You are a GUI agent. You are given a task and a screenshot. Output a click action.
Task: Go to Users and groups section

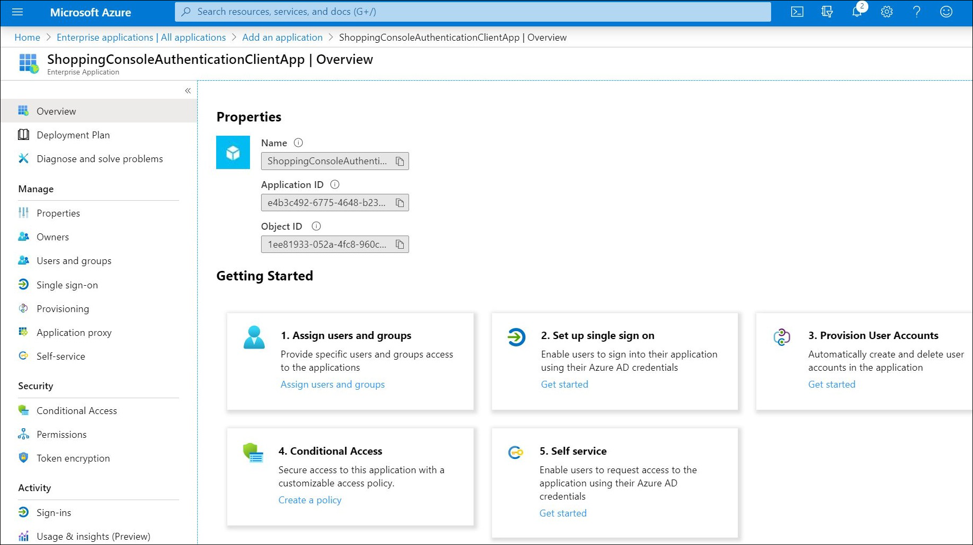[x=74, y=261]
